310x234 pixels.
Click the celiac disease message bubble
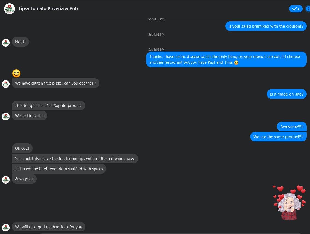[x=226, y=59]
